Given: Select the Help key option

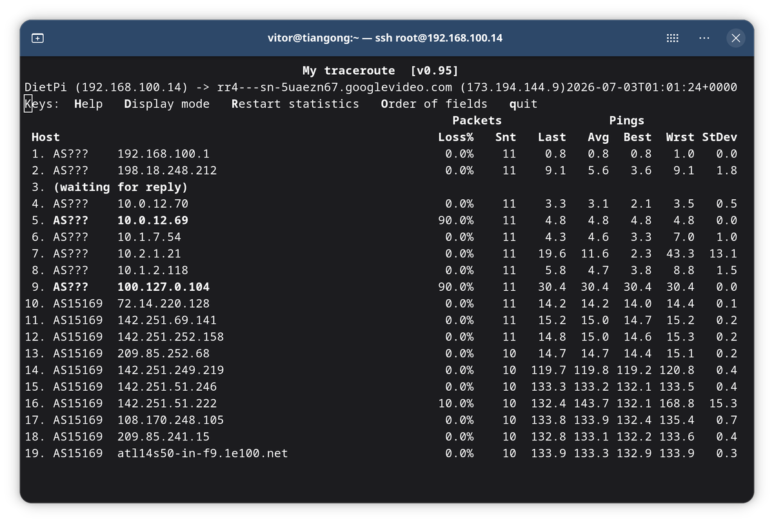Looking at the screenshot, I should pos(88,104).
